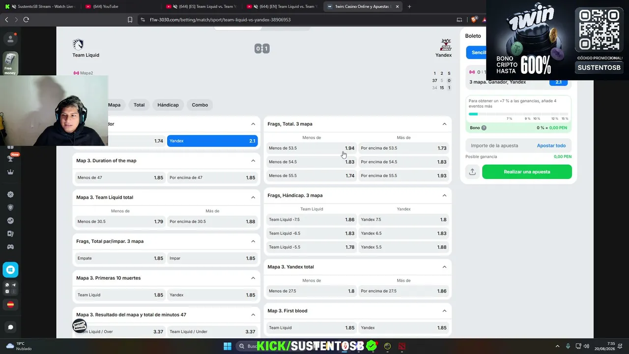
Task: Collapse the Mapa 3. Yandex total section
Action: 444,267
